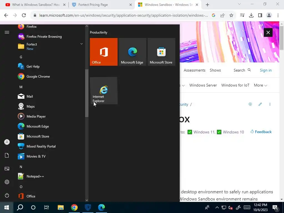This screenshot has height=213, width=284.
Task: Open Windows for IoT link
Action: [235, 85]
